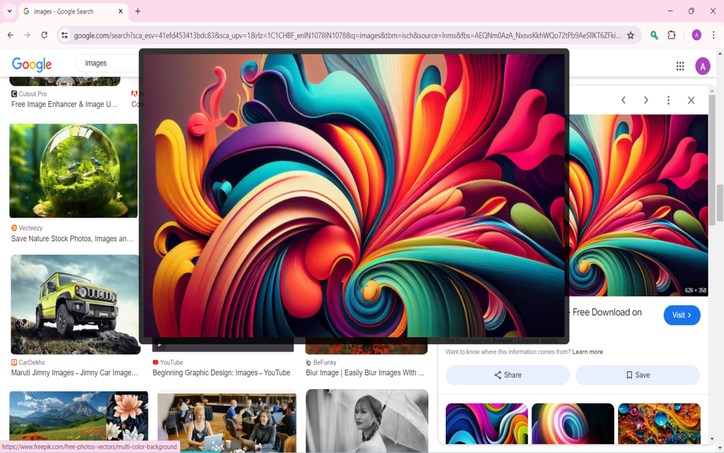Close the images - Google Search tab
This screenshot has width=724, height=453.
[x=120, y=11]
